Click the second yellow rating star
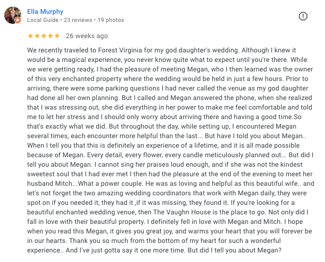Image resolution: width=325 pixels, height=262 pixels. point(37,36)
